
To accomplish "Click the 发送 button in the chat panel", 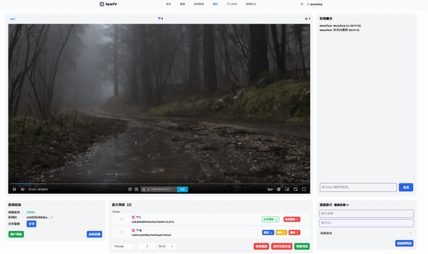I will point(406,188).
